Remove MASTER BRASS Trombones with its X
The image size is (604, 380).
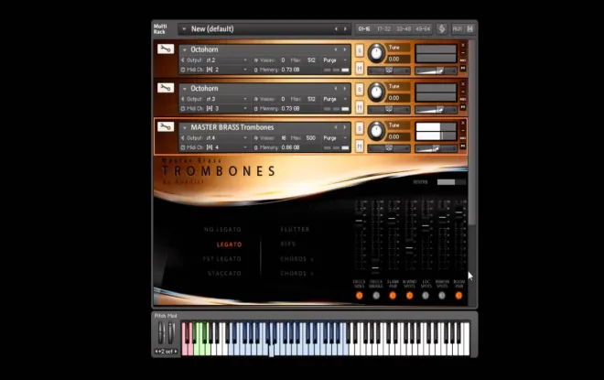[x=463, y=123]
